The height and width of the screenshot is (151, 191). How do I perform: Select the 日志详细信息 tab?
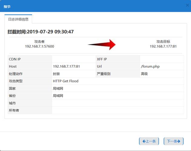click(18, 19)
